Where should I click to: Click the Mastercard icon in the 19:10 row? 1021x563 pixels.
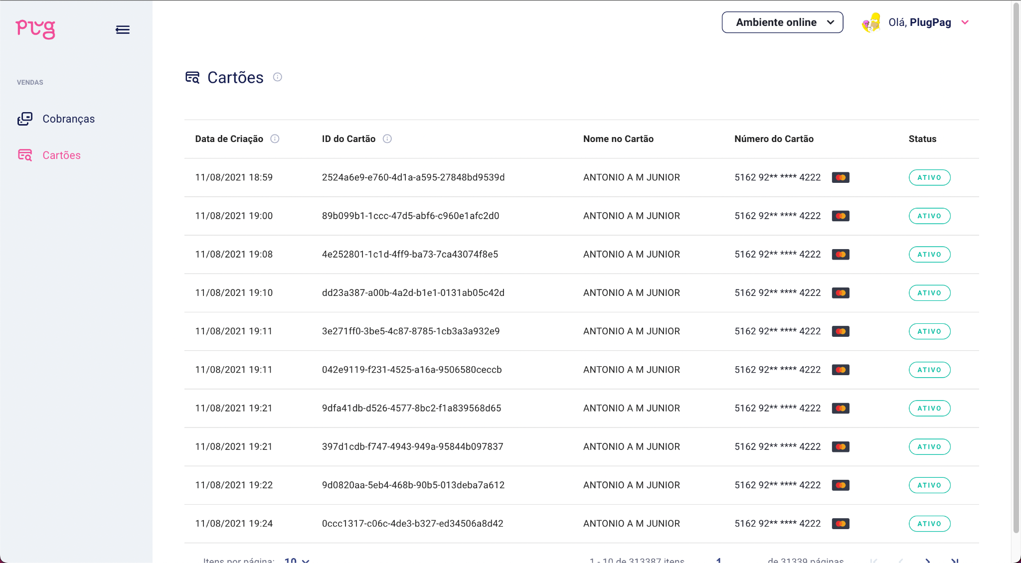pos(841,293)
